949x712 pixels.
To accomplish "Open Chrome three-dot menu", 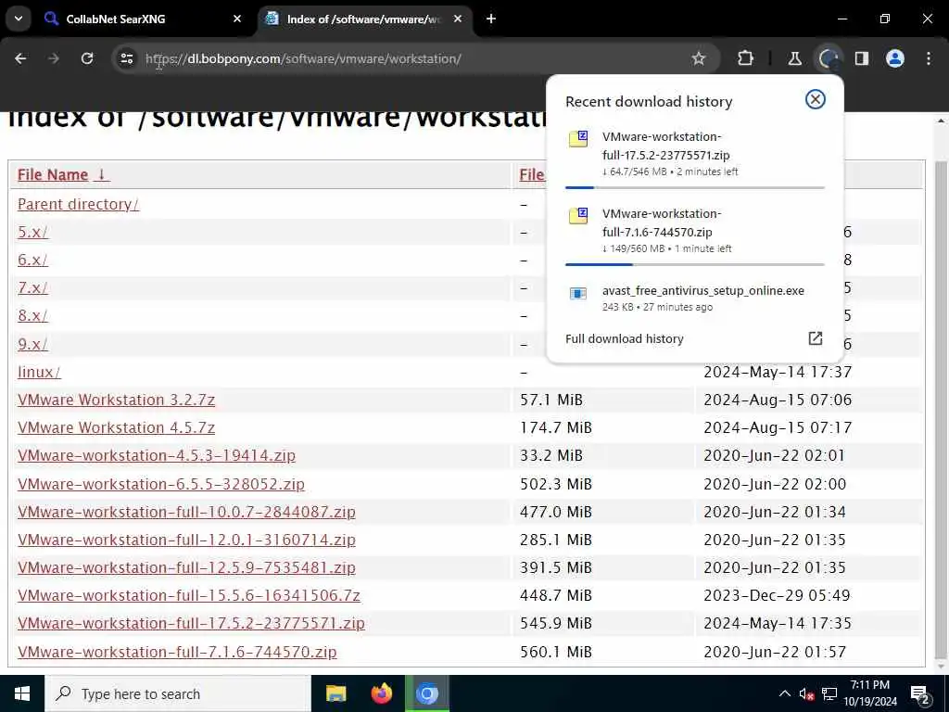I will [x=929, y=58].
